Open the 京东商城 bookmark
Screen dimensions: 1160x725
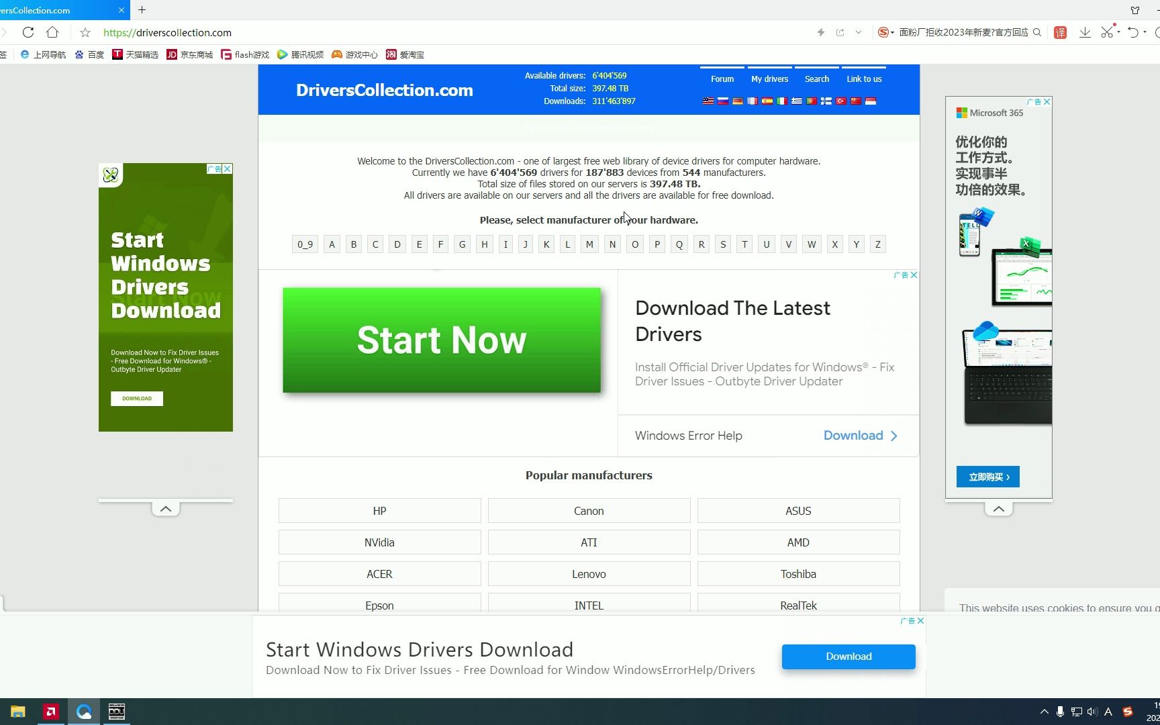tap(189, 54)
